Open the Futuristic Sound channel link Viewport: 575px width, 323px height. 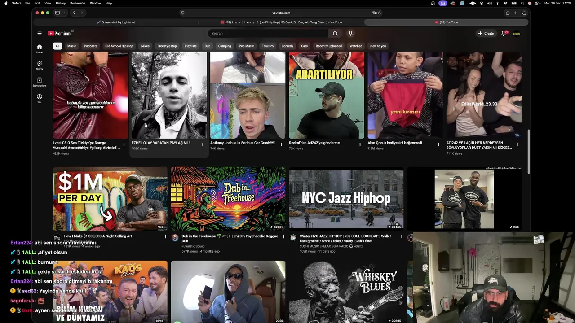[x=193, y=246]
